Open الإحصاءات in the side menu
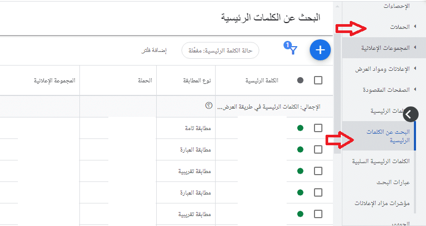 [x=397, y=6]
